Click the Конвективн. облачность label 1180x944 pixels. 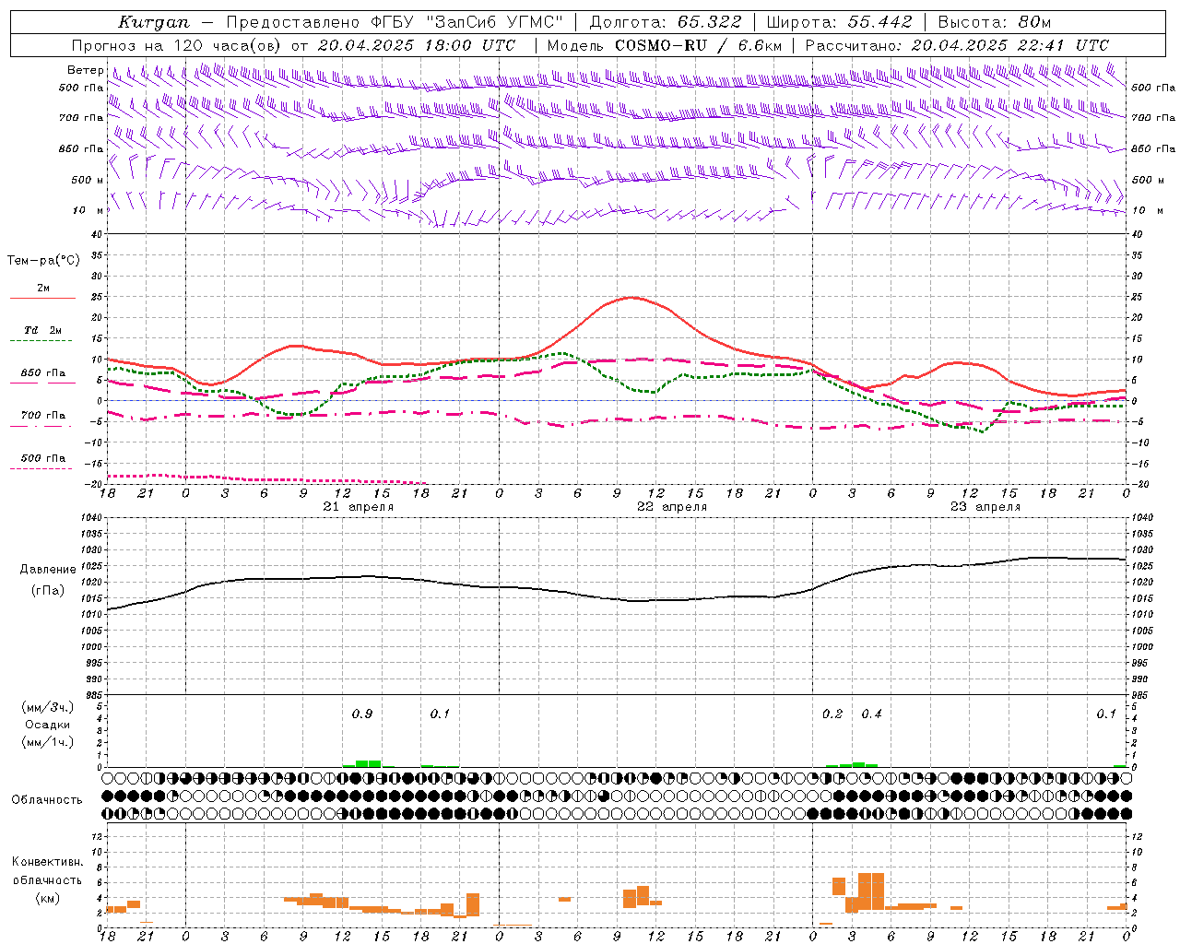(48, 871)
